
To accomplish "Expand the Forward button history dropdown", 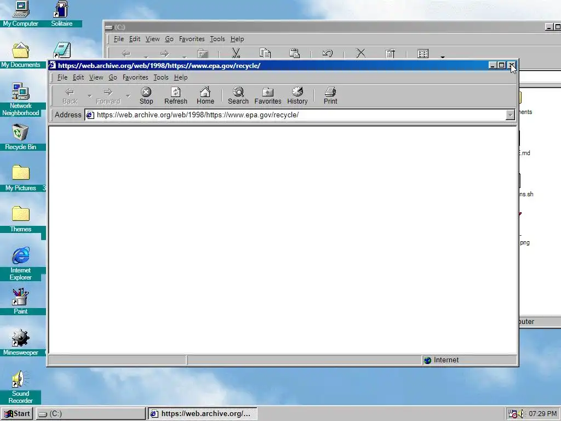I will click(x=128, y=96).
